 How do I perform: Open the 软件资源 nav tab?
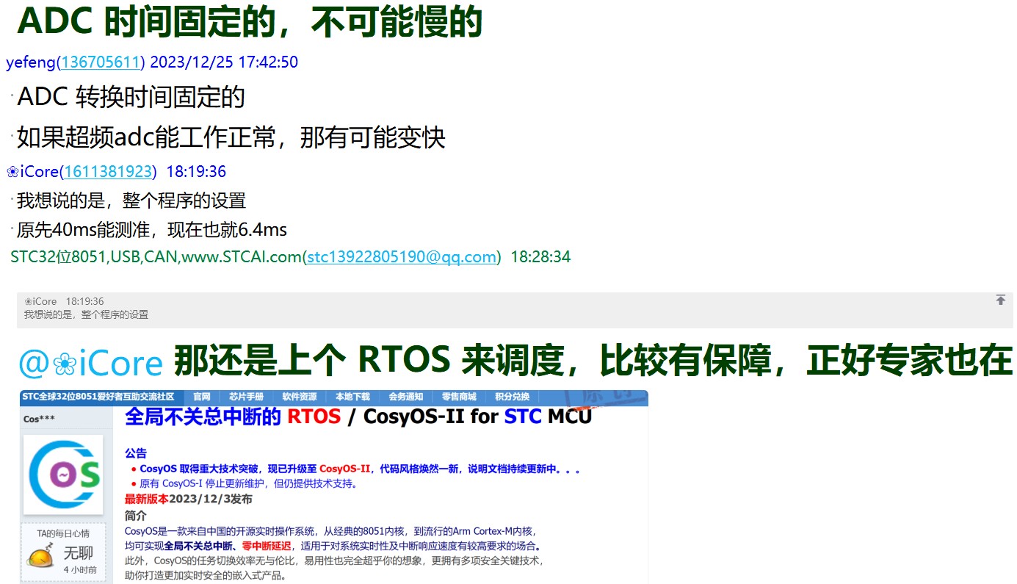[300, 397]
